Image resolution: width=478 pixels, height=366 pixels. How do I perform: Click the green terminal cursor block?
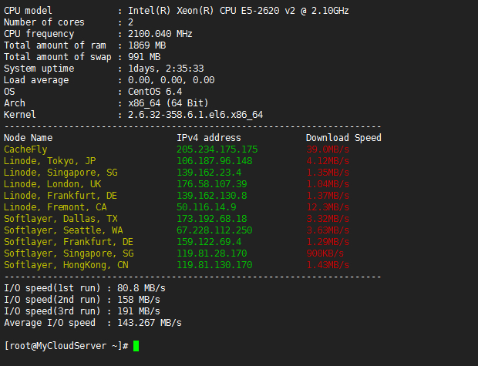pyautogui.click(x=136, y=346)
